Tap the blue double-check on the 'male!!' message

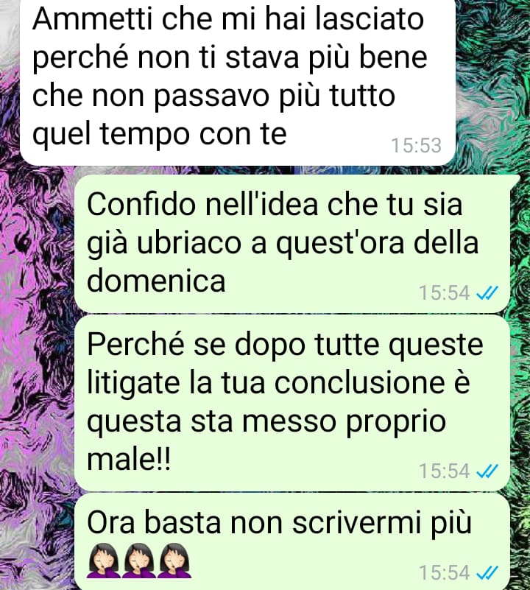pos(487,471)
